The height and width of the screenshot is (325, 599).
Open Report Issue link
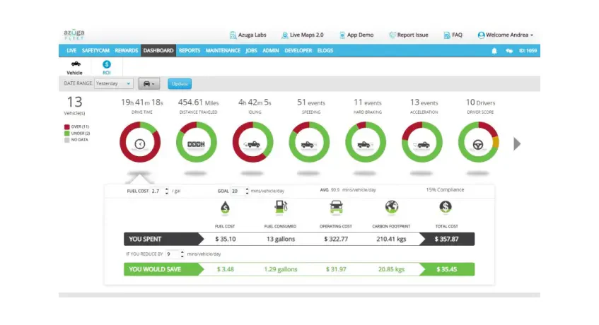[x=408, y=35]
